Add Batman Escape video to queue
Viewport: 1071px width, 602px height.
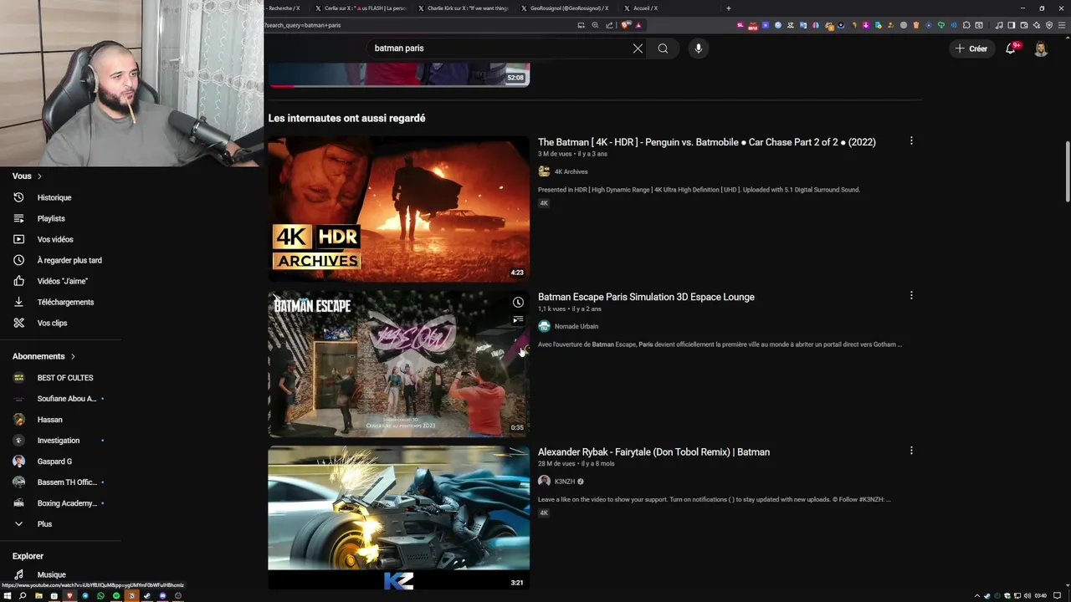[518, 319]
